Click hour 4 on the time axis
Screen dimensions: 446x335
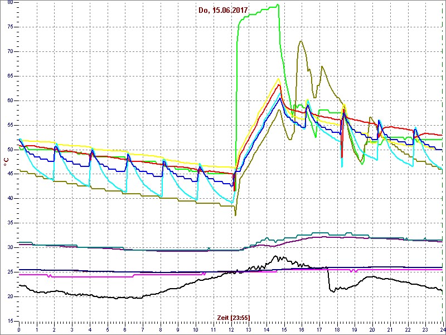90,329
